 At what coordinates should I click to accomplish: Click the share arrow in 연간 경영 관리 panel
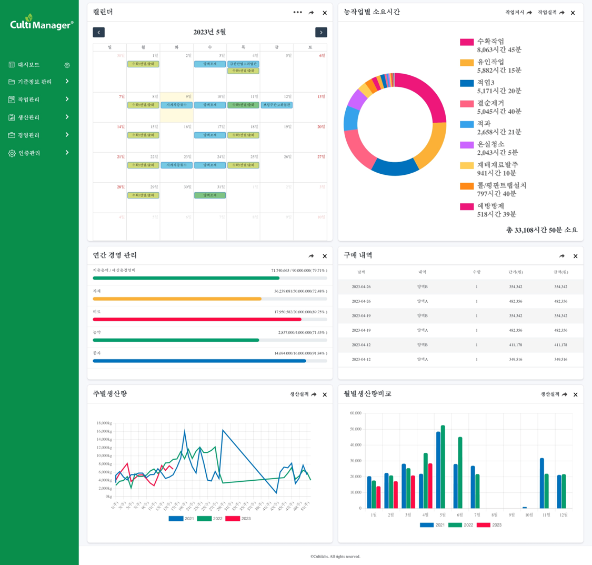point(311,256)
